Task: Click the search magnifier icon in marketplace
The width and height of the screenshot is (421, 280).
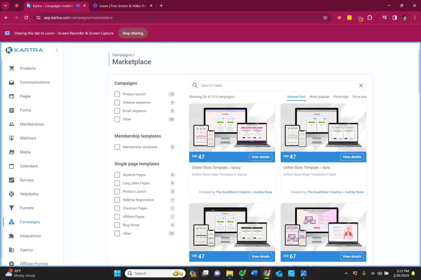Action: click(195, 85)
